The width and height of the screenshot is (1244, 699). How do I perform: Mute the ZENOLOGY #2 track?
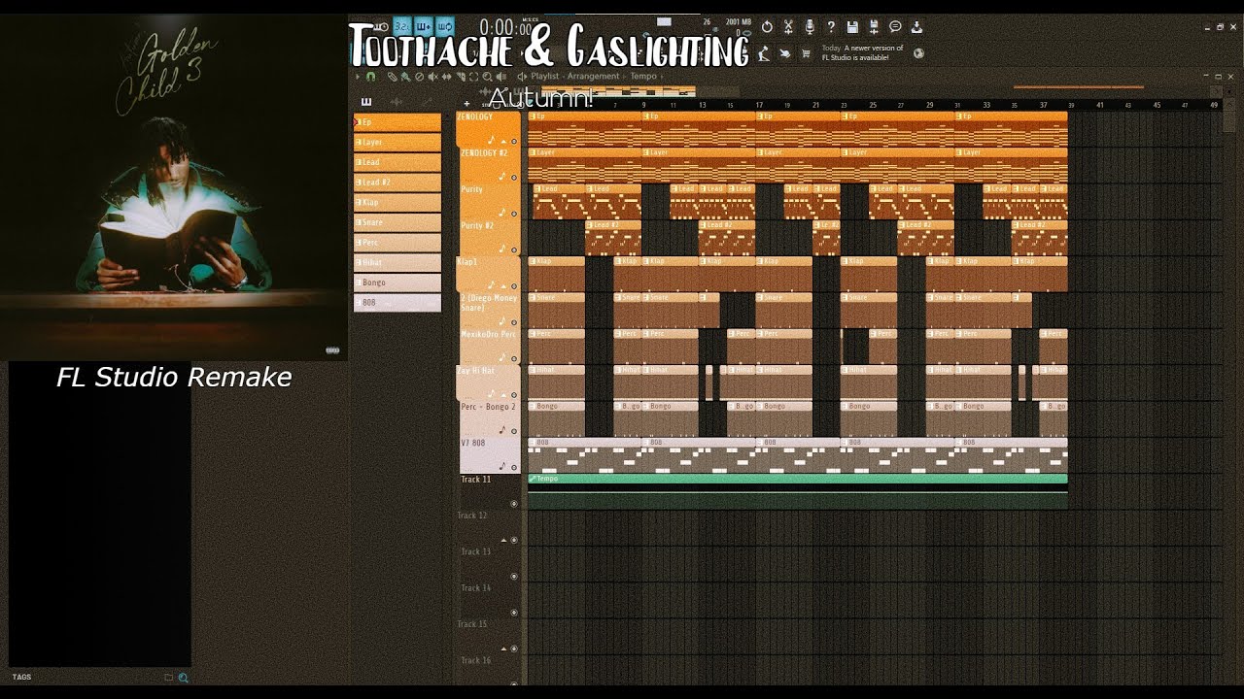tap(514, 177)
